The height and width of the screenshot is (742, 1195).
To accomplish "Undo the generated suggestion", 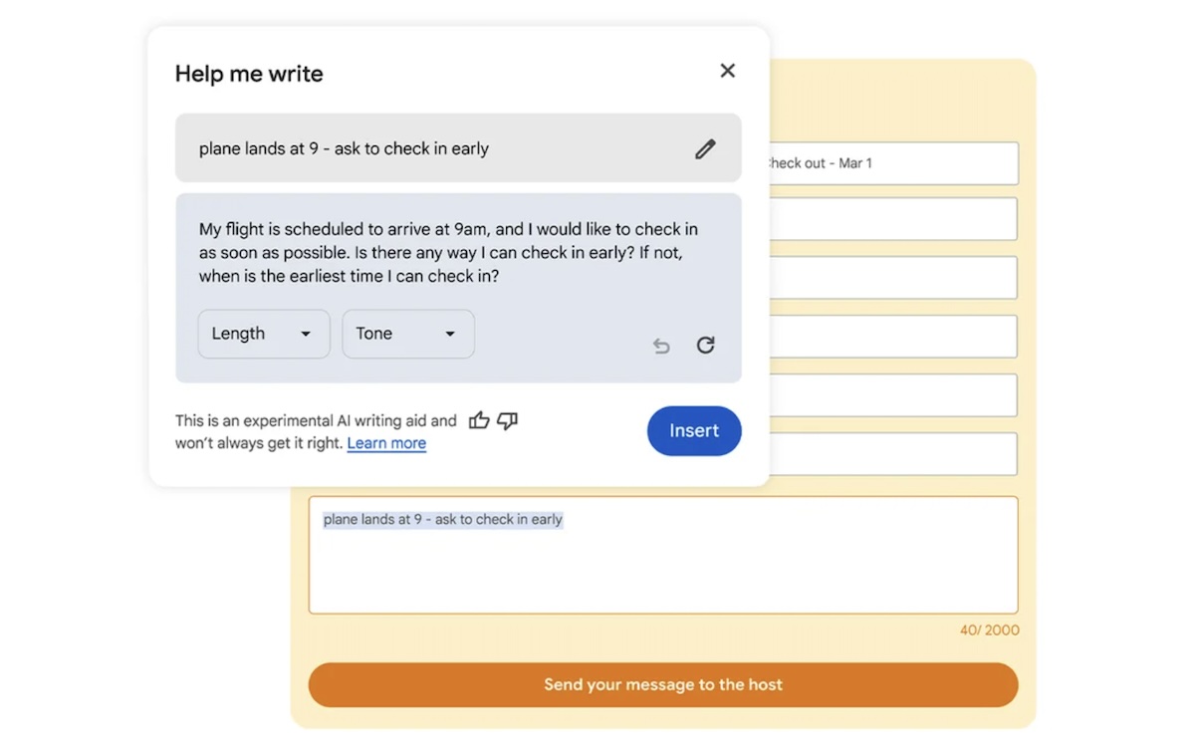I will click(660, 345).
